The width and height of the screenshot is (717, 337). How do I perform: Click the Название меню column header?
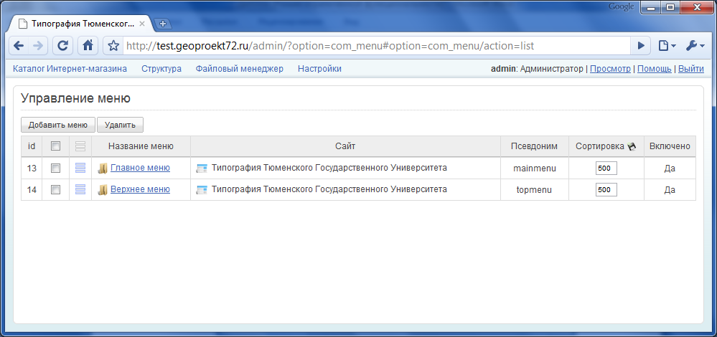141,146
